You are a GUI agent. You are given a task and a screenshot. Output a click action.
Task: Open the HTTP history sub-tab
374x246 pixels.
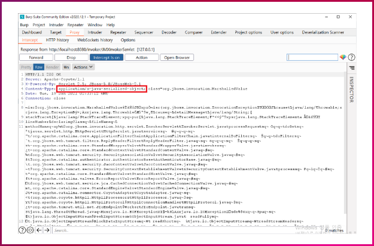pos(57,40)
